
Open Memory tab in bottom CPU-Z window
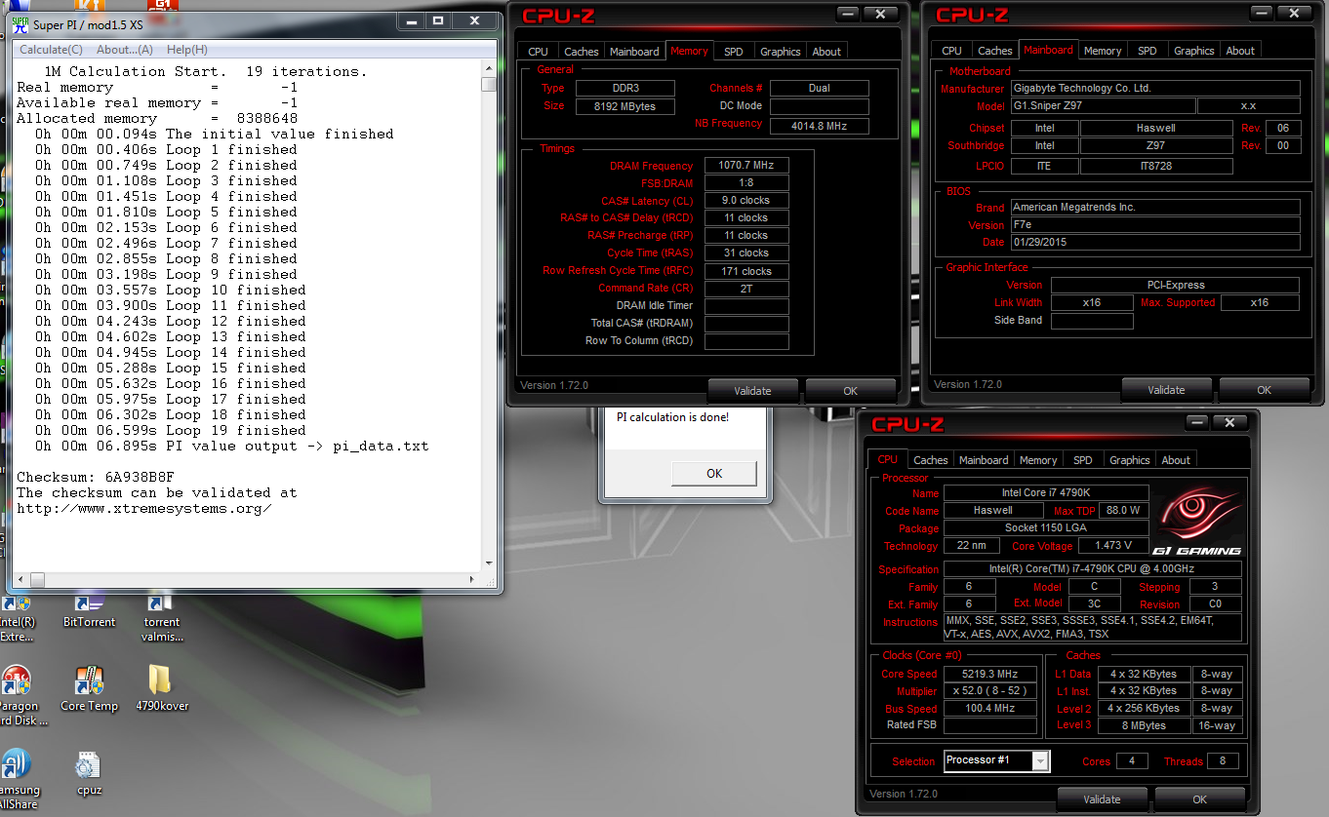pyautogui.click(x=1038, y=460)
